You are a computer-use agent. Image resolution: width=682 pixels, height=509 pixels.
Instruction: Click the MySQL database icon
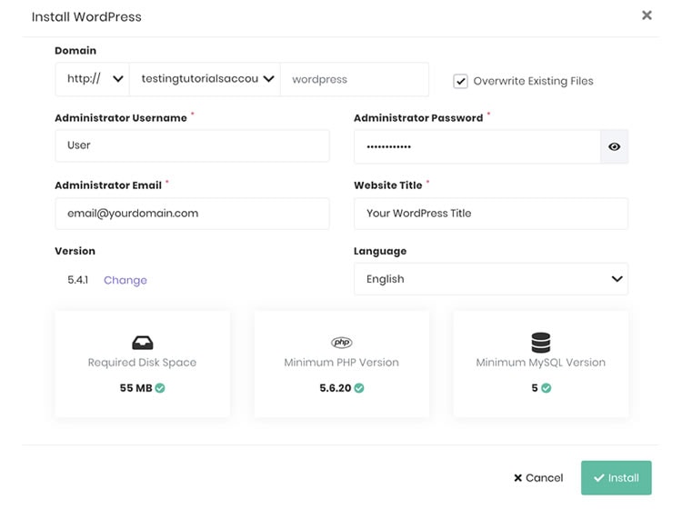click(x=541, y=342)
